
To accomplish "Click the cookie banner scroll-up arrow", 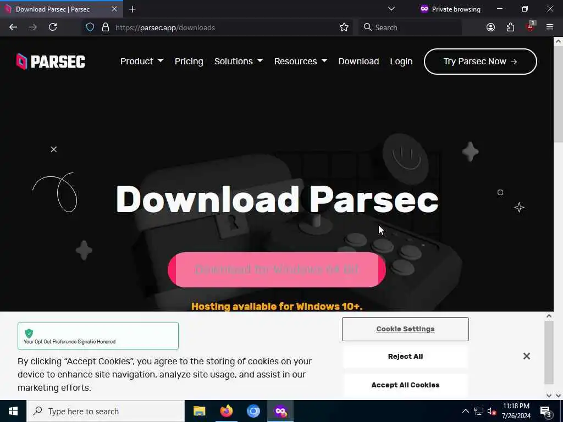I will click(x=549, y=316).
